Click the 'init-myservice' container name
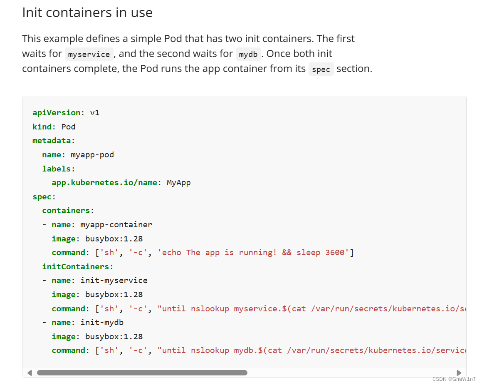Screen dimensions: 482x385 [x=114, y=281]
